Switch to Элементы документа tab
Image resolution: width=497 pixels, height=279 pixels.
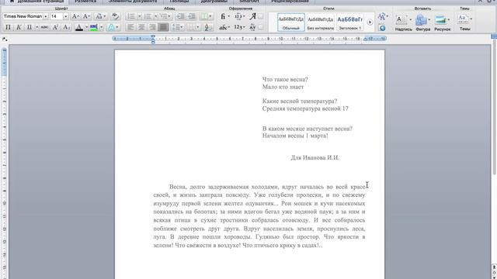(133, 2)
